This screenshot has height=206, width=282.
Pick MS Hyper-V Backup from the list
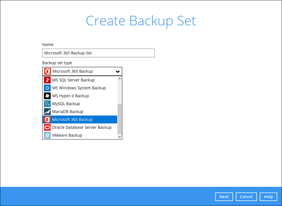pos(80,96)
